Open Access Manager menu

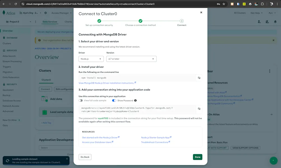(60, 13)
